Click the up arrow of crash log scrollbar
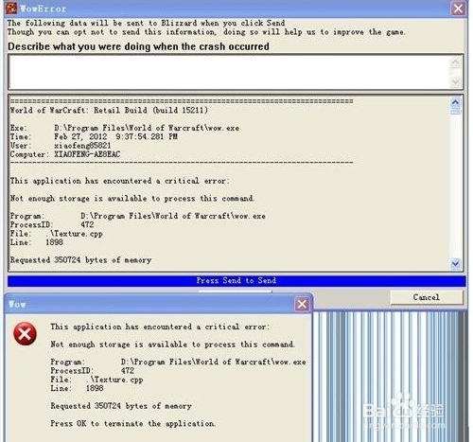The width and height of the screenshot is (473, 442). tap(455, 102)
